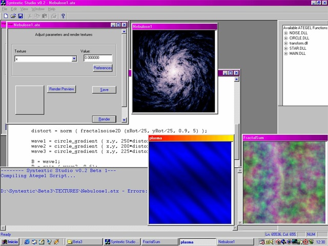Viewport: 328px width, 246px height.
Task: Click the empty texture preview box
Action: pos(29,99)
